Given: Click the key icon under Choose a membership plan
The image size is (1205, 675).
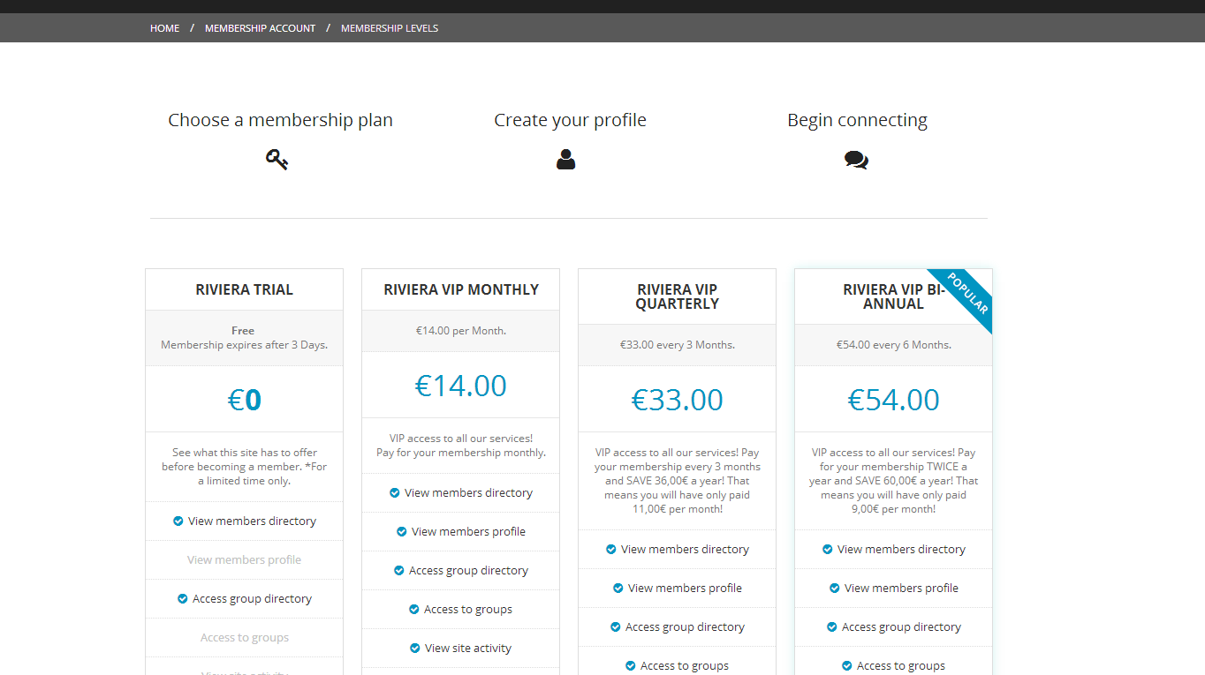Looking at the screenshot, I should coord(277,160).
